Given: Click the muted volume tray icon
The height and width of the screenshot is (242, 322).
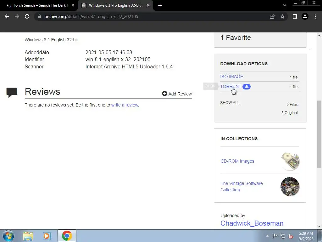Looking at the screenshot, I should click(290, 236).
